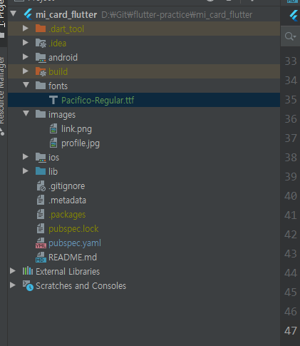Click the images folder icon
300x346 pixels.
[x=41, y=114]
